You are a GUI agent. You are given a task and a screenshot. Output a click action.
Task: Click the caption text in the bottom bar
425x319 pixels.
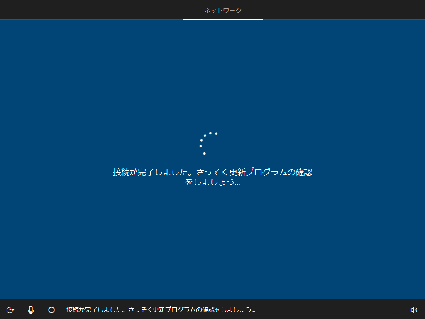click(162, 309)
